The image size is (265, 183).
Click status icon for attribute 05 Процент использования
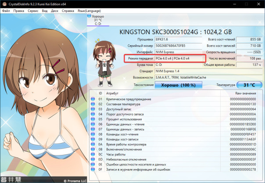(x=93, y=120)
